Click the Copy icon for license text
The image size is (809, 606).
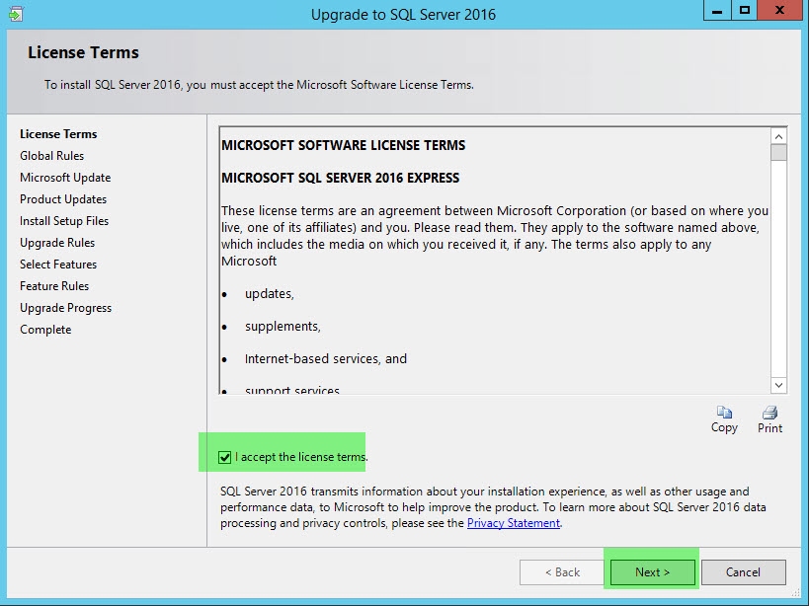pos(724,412)
